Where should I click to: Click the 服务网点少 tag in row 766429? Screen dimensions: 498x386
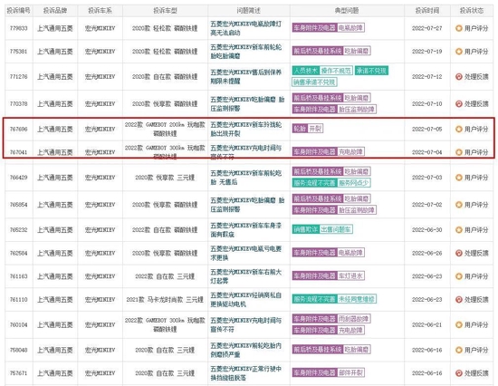(353, 183)
